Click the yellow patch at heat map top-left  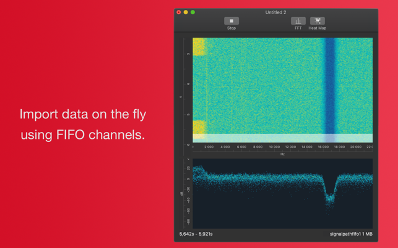199,46
